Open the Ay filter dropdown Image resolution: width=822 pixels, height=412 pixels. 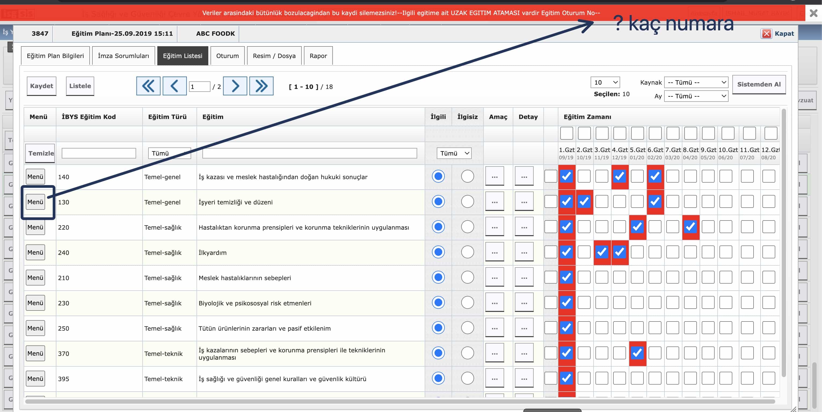[x=696, y=96]
